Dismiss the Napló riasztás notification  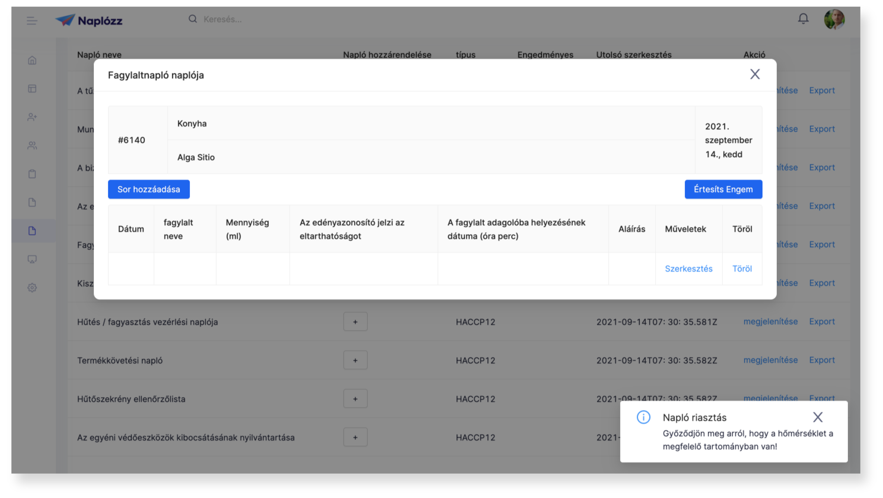(x=817, y=417)
